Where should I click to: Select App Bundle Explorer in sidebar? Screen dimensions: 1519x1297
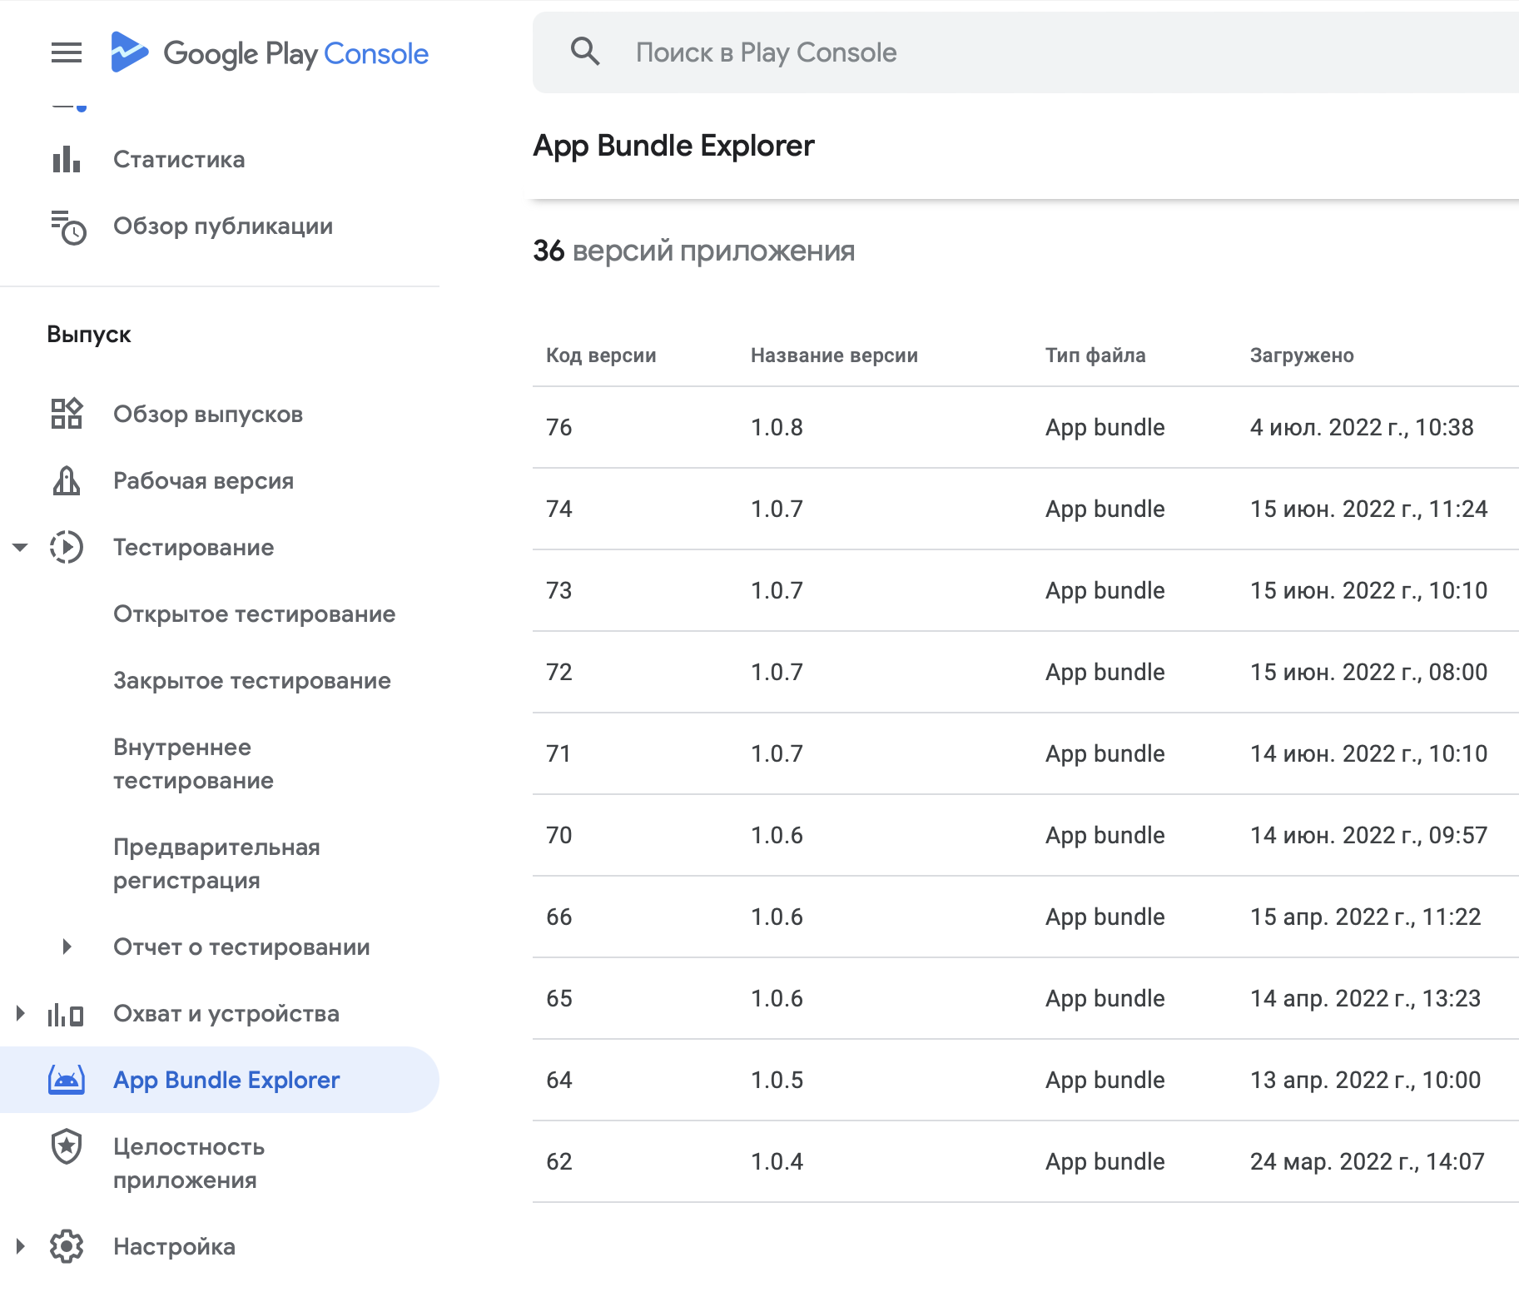[220, 1080]
